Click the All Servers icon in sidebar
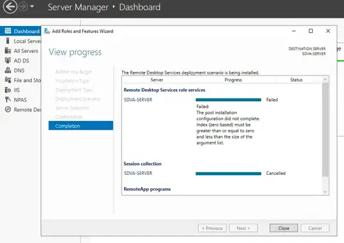The width and height of the screenshot is (344, 243). pyautogui.click(x=8, y=51)
